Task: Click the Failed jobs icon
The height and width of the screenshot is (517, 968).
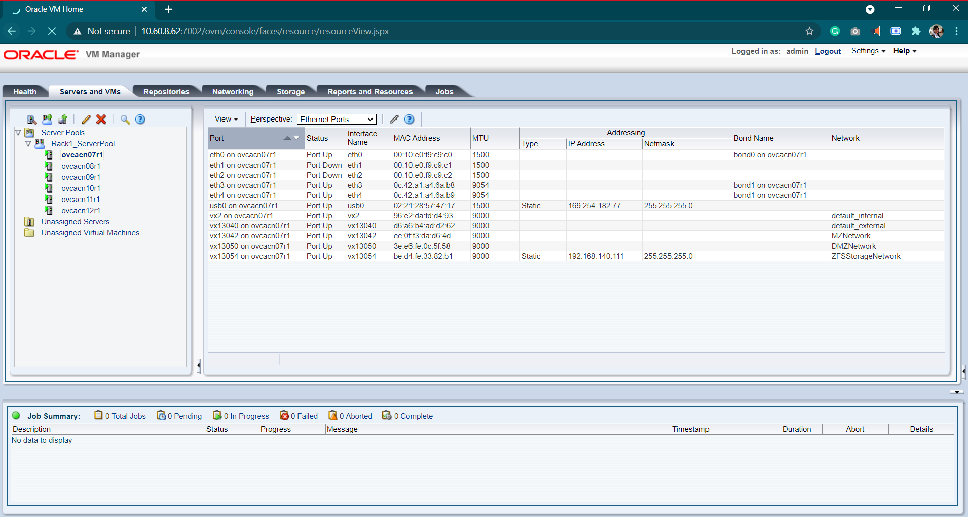Action: coord(284,415)
